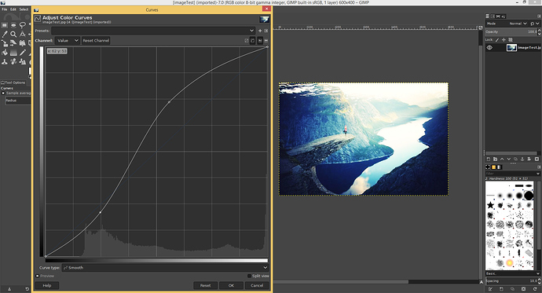Click the Cancel button

(257, 285)
